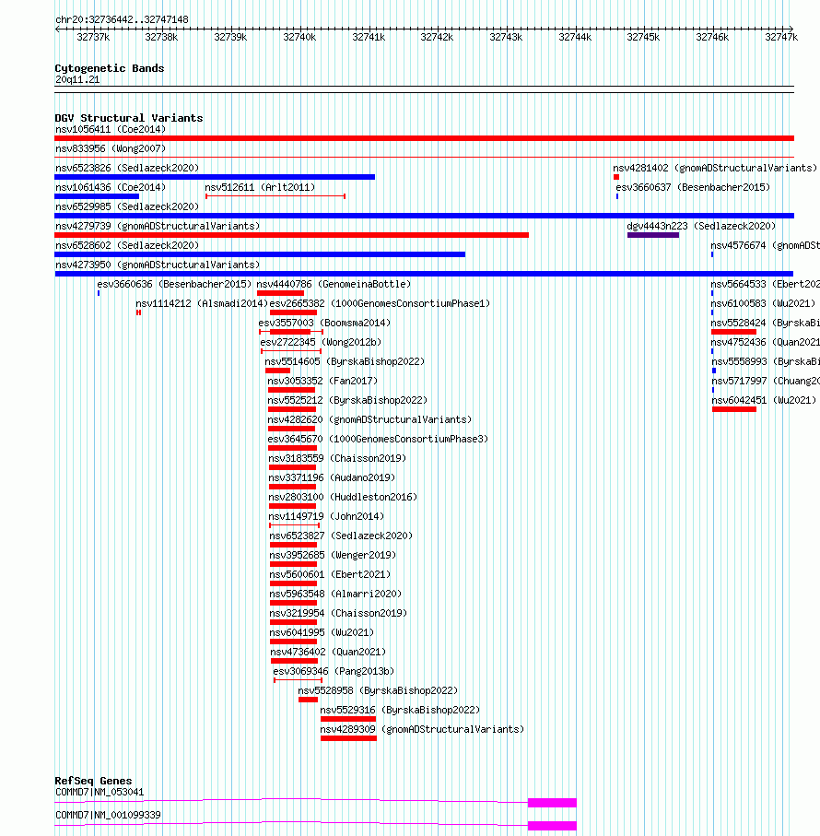Screen dimensions: 820x836
Task: Click nsv5514605 (ByrskaBishop2022) label
Action: [345, 361]
